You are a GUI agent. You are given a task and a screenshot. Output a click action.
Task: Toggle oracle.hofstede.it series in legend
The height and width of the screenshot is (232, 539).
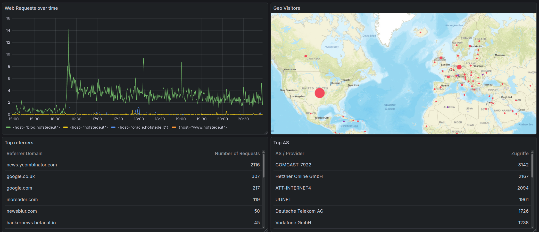143,127
